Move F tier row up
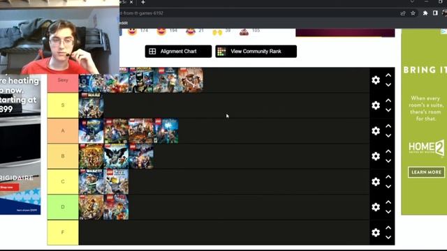This screenshot has height=251, width=447. pyautogui.click(x=388, y=228)
